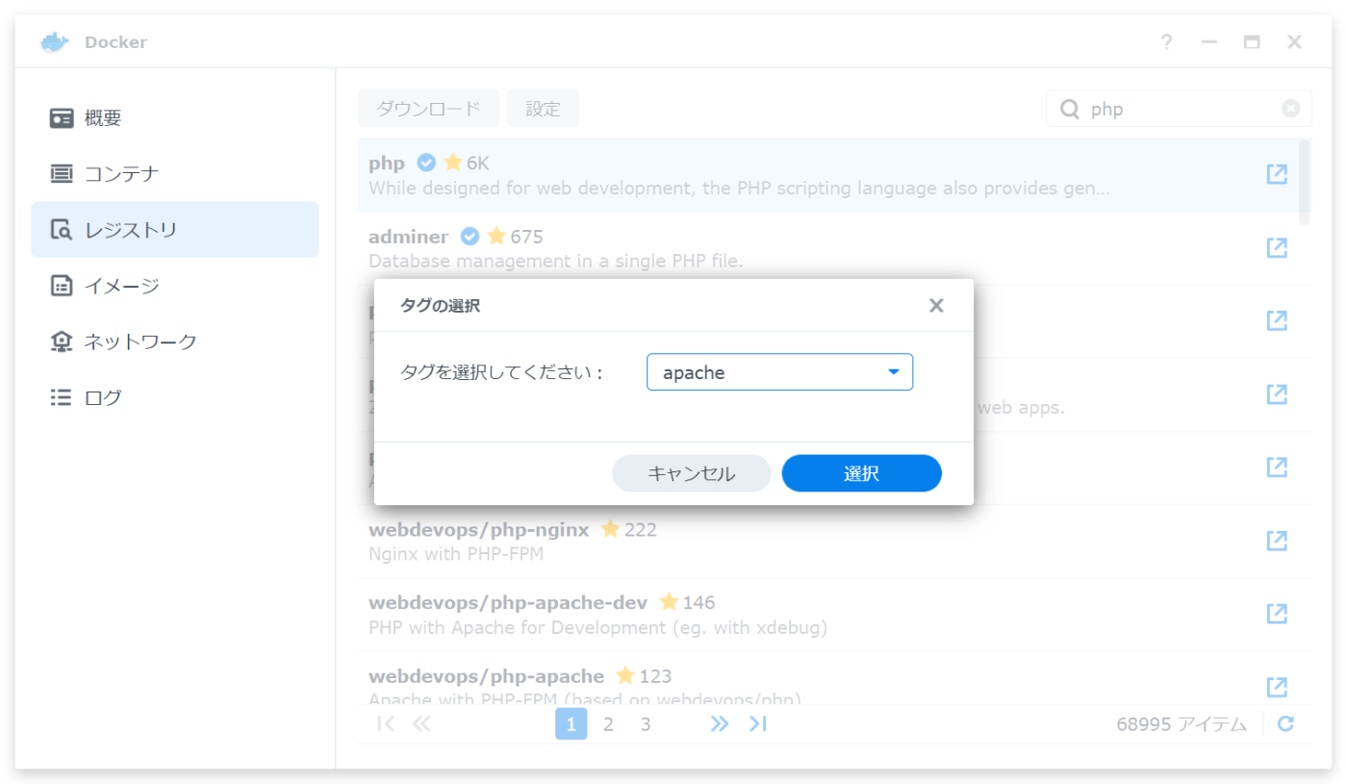Jump to the first page
This screenshot has width=1347, height=784.
386,724
